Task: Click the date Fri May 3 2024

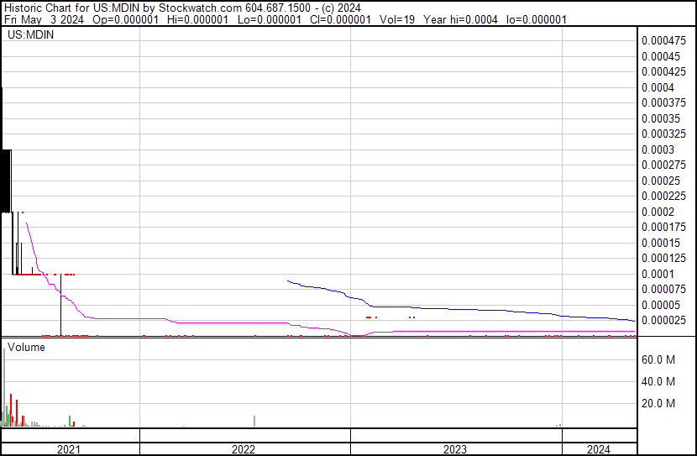Action: [x=44, y=19]
